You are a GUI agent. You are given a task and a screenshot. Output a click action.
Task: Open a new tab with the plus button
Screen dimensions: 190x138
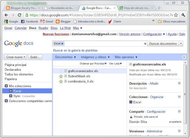click(159, 8)
